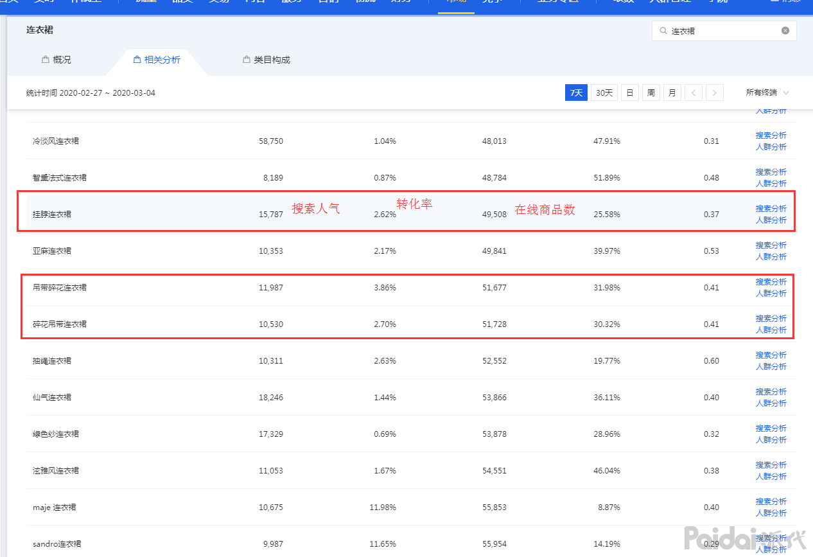Go to the previous period arrow
Image resolution: width=813 pixels, height=557 pixels.
click(x=694, y=93)
